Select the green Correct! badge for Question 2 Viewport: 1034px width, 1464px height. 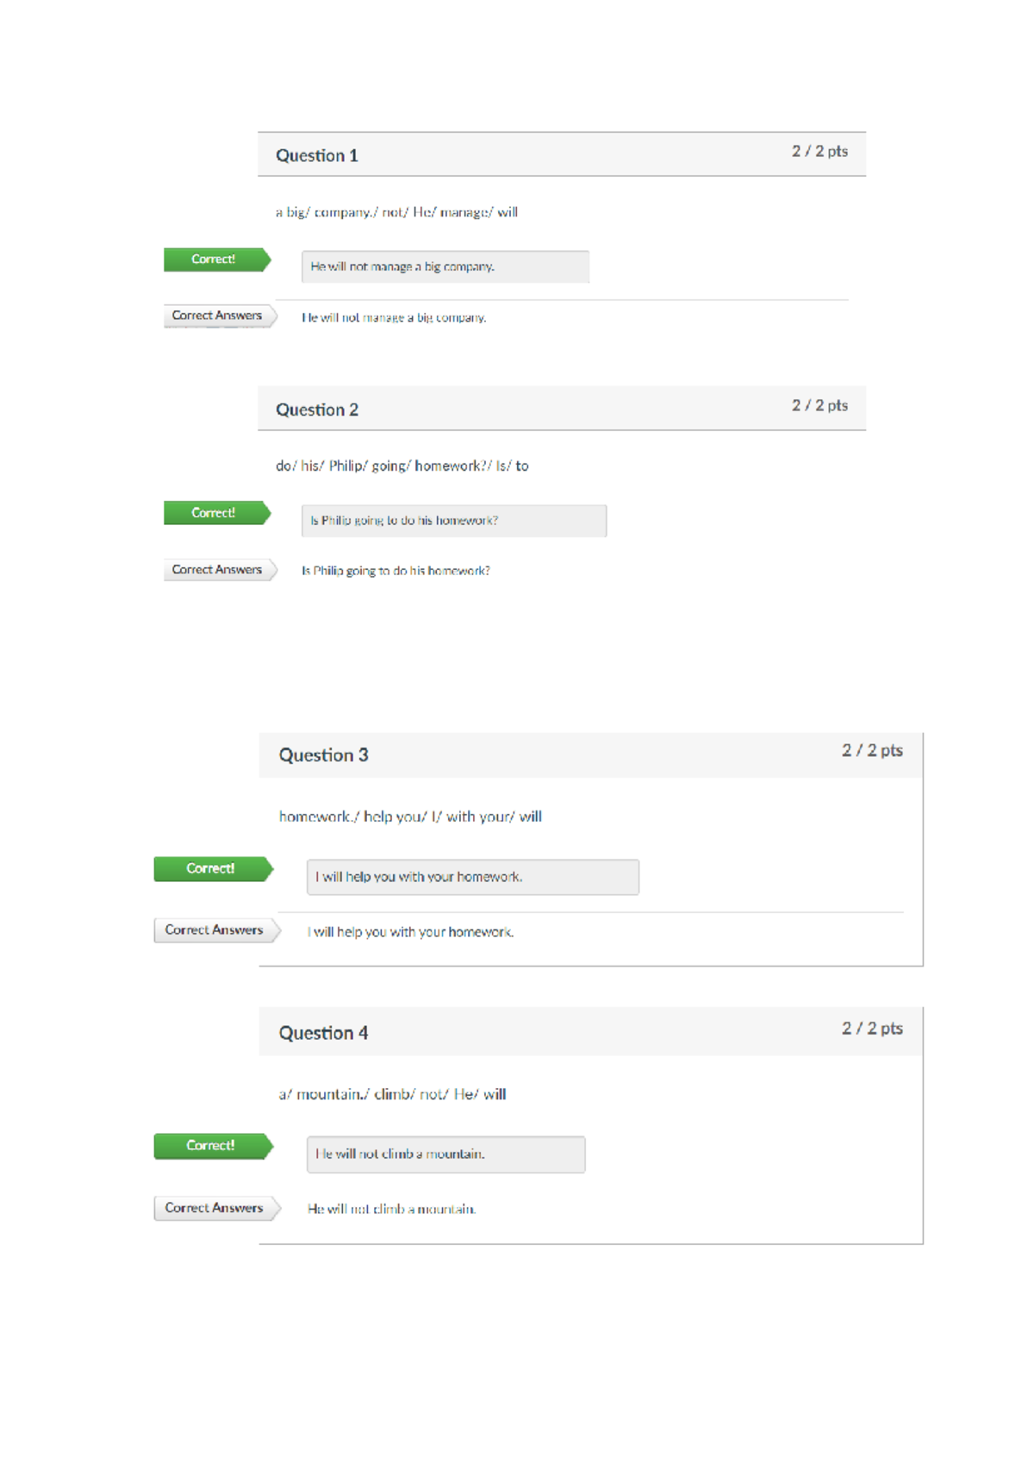215,513
